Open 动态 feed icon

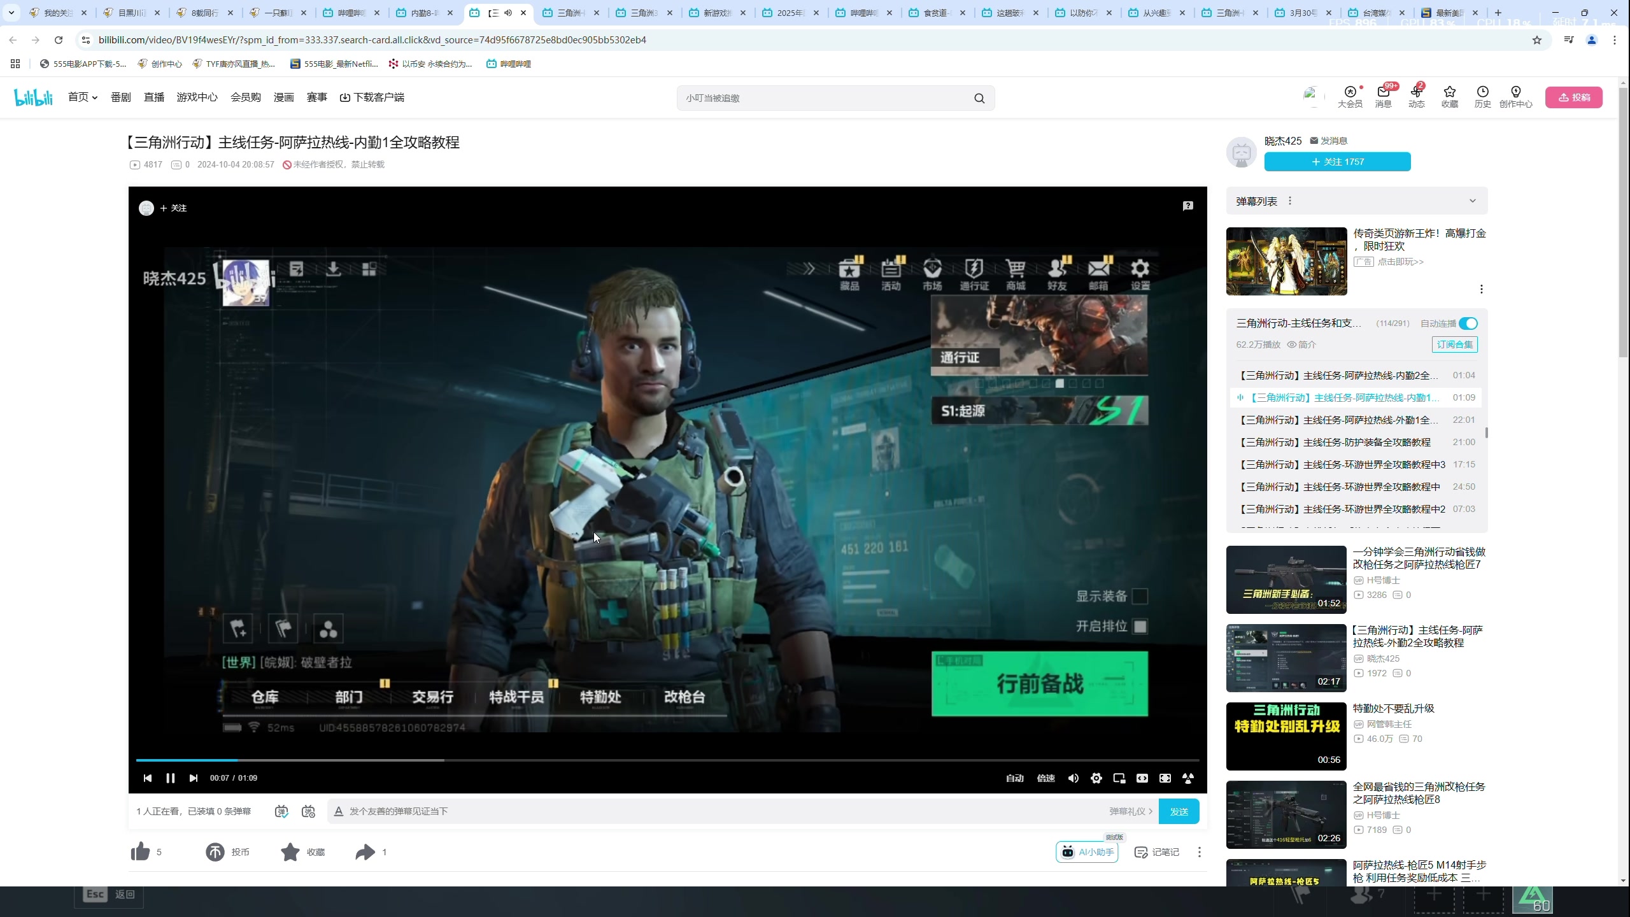click(1417, 97)
